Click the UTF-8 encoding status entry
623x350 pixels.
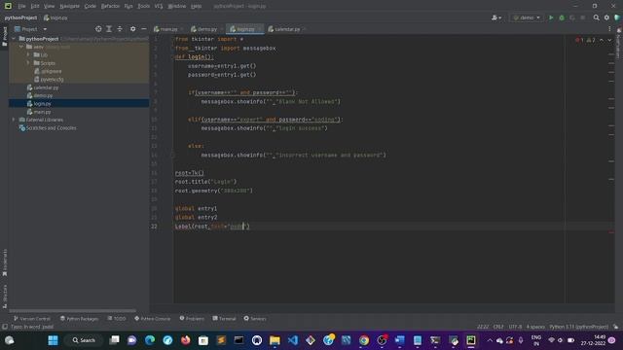coord(515,327)
